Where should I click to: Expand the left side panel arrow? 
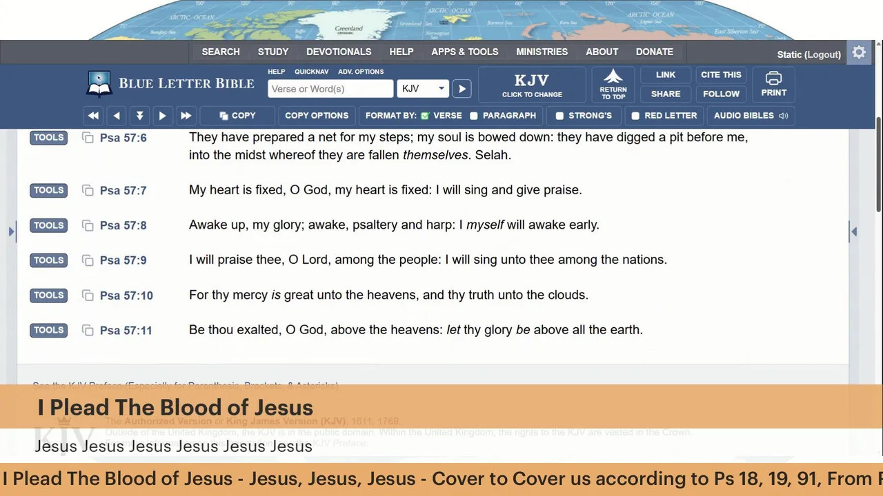[x=11, y=231]
